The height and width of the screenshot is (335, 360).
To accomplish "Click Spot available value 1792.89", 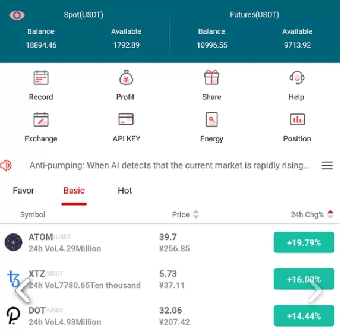I will pos(126,45).
